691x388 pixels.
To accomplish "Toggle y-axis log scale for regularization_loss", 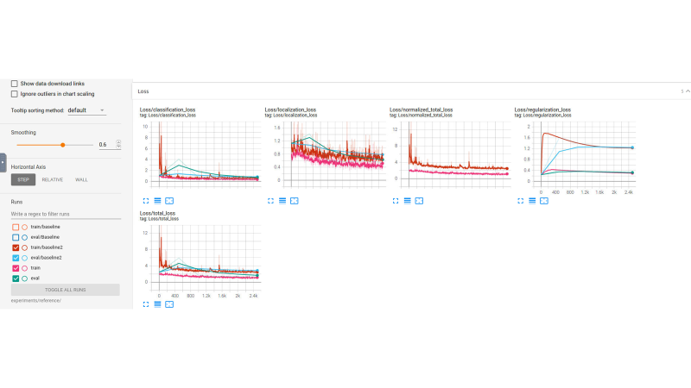I will click(532, 201).
